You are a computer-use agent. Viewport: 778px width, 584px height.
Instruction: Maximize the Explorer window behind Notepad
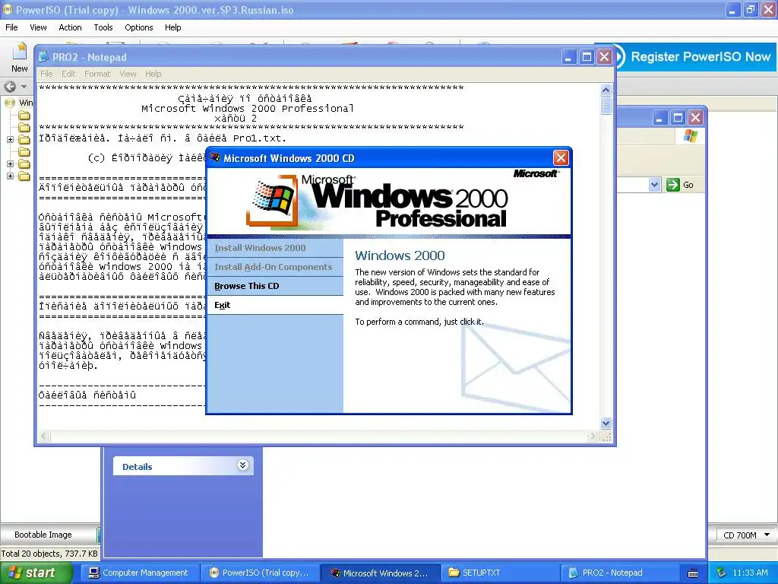[678, 118]
